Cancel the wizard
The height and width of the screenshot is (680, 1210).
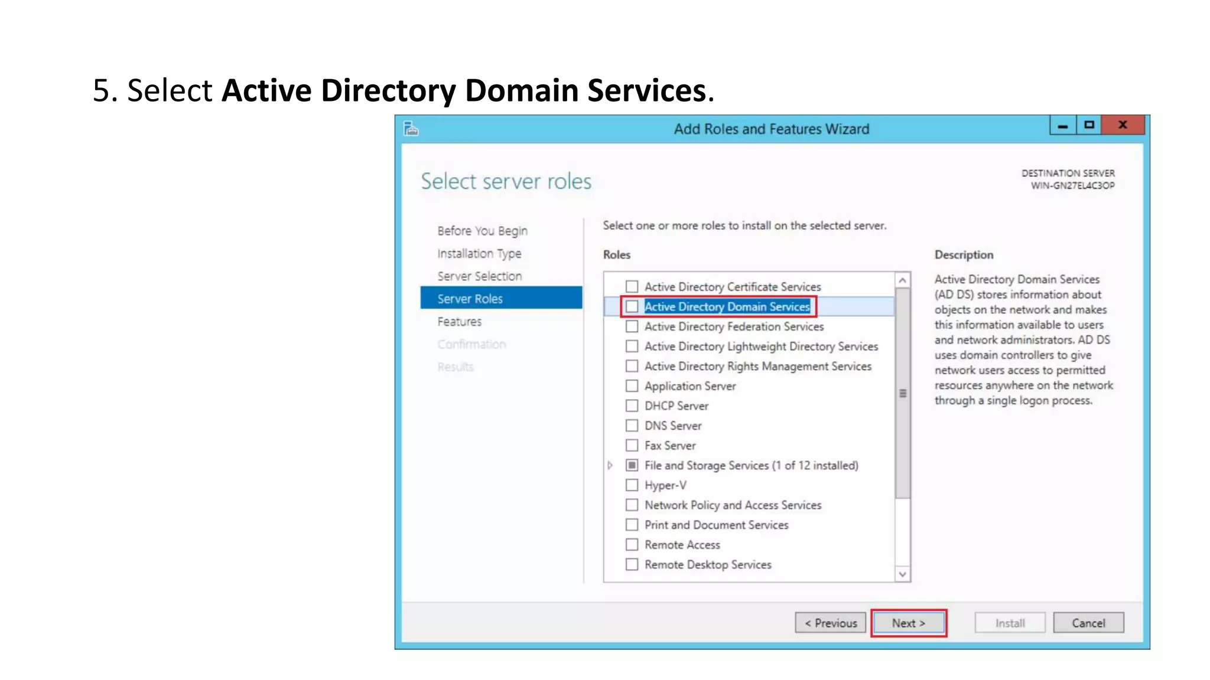click(1088, 623)
